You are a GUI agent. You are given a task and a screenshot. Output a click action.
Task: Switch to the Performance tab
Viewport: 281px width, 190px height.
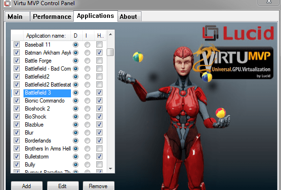coord(52,16)
